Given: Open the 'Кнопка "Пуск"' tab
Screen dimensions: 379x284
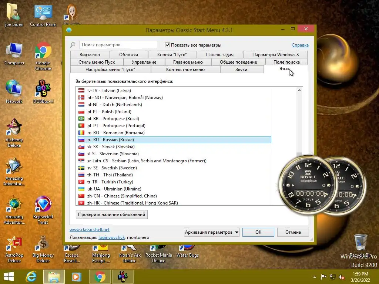Looking at the screenshot, I should click(x=172, y=55).
